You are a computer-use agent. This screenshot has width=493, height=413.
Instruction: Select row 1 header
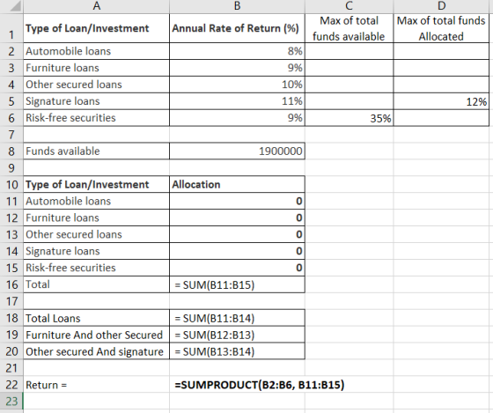11,28
